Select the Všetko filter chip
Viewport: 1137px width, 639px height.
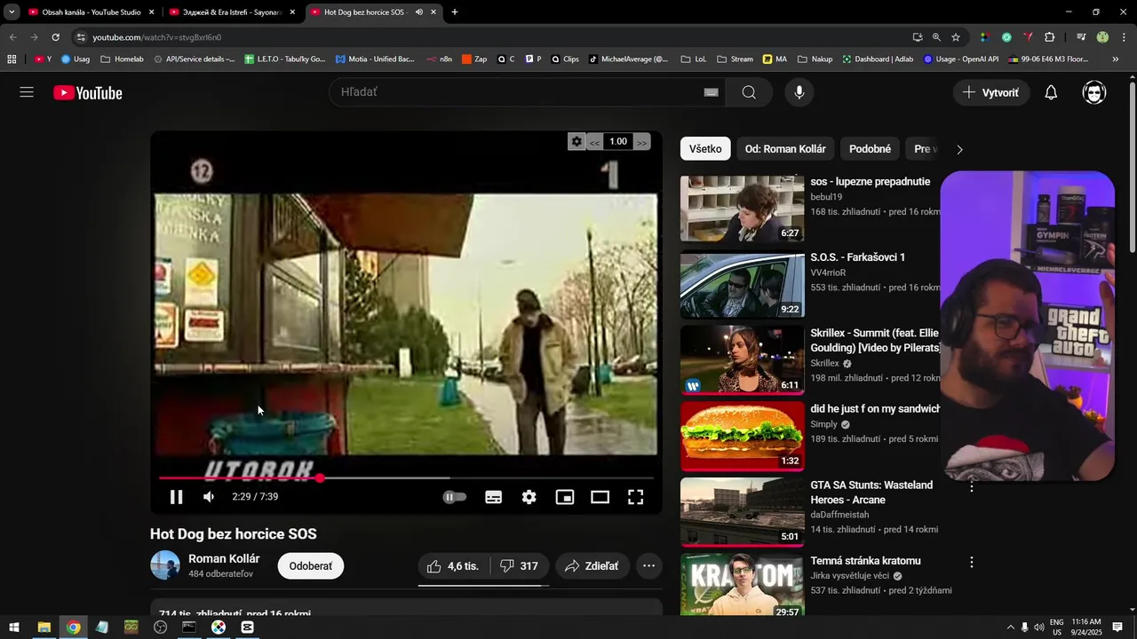(705, 149)
